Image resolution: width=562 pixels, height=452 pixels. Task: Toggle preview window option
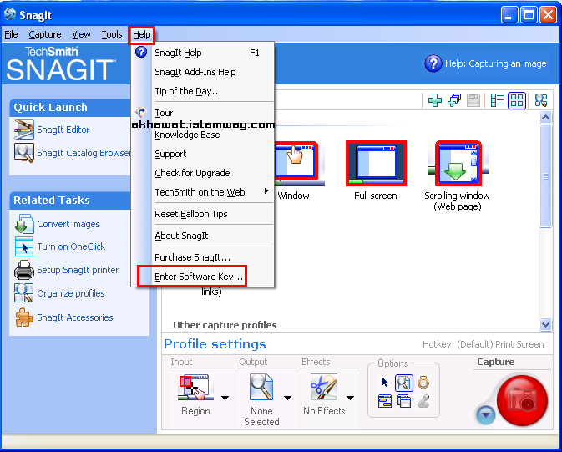[404, 383]
